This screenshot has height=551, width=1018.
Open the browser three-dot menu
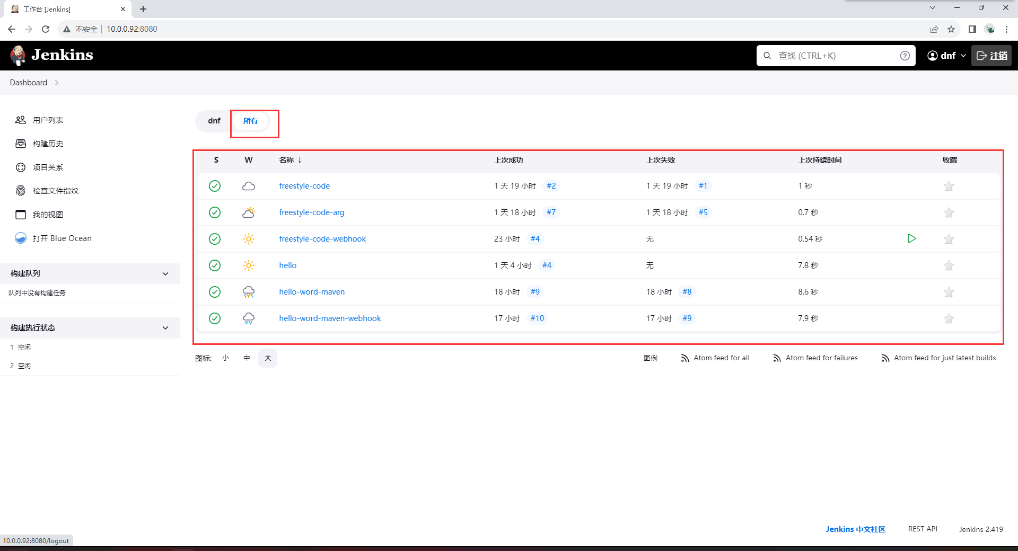pyautogui.click(x=1006, y=29)
